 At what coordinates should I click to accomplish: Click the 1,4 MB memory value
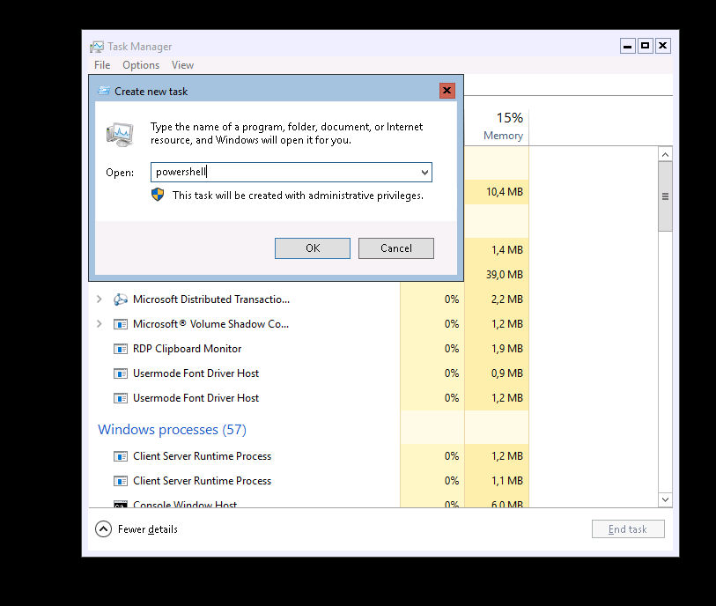[507, 250]
